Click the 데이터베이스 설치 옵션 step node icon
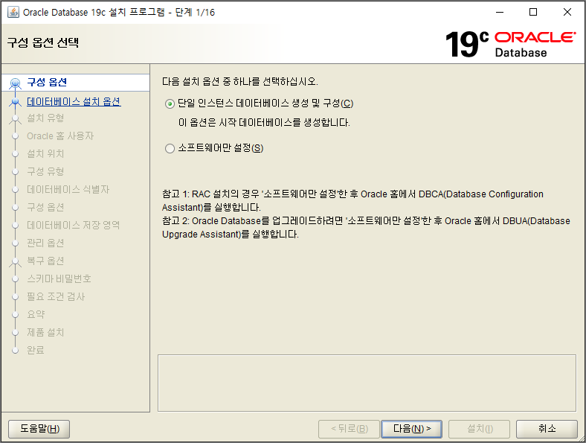Screen dimensions: 586x443 pyautogui.click(x=16, y=101)
